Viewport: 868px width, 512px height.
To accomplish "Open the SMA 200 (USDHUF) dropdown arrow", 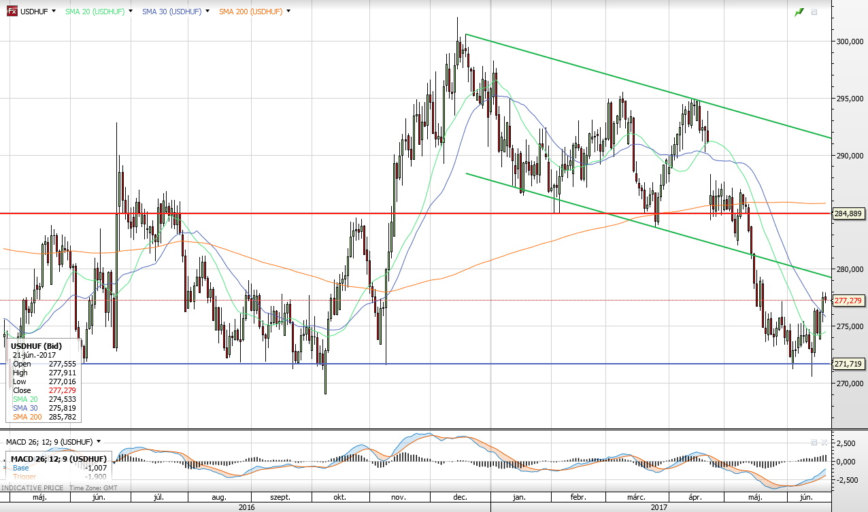I will [x=288, y=12].
